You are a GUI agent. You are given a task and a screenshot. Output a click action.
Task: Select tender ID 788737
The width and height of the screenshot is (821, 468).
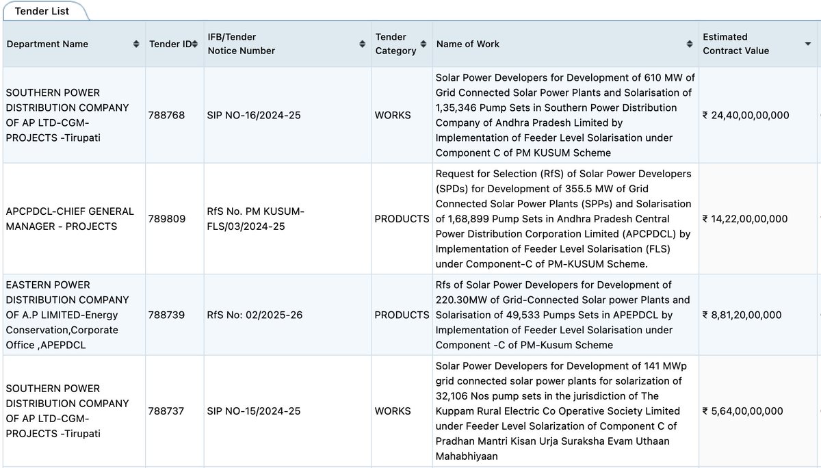point(166,411)
